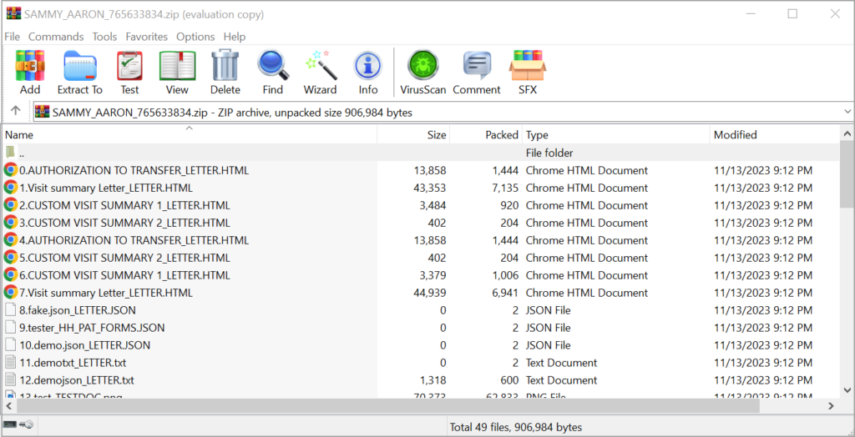Image resolution: width=855 pixels, height=437 pixels.
Task: Open the Favorites menu
Action: click(146, 37)
